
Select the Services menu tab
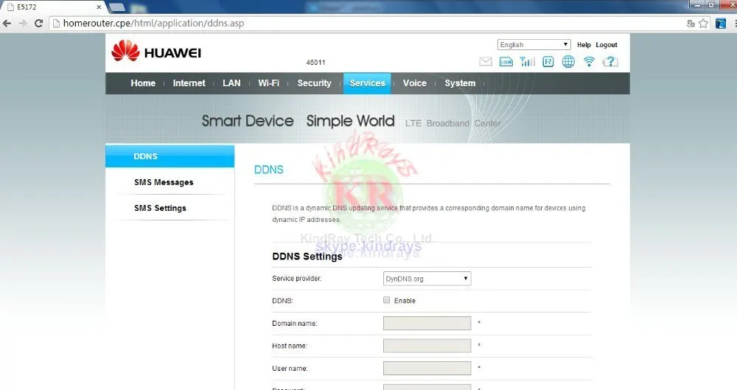coord(367,83)
